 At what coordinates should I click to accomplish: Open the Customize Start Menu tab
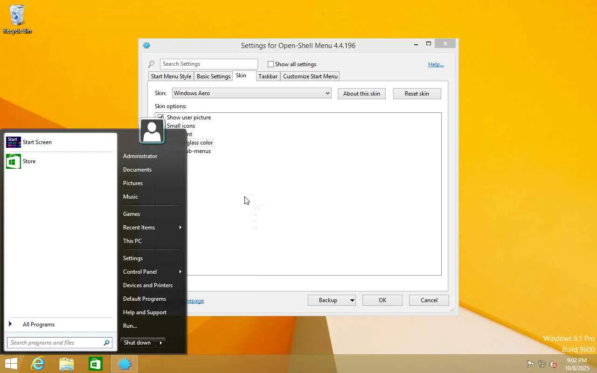tap(310, 76)
